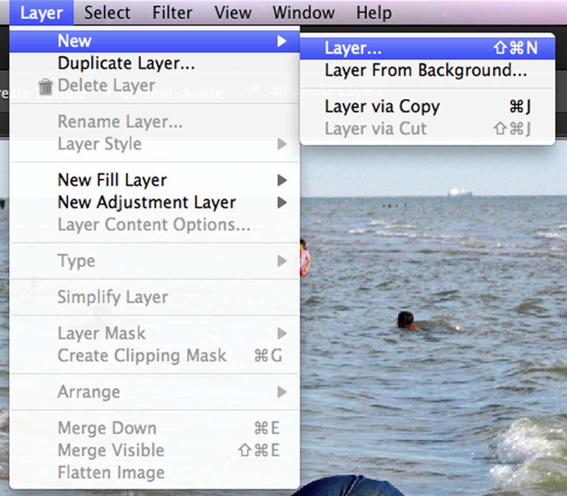Expand the New Fill Layer submenu

click(112, 180)
